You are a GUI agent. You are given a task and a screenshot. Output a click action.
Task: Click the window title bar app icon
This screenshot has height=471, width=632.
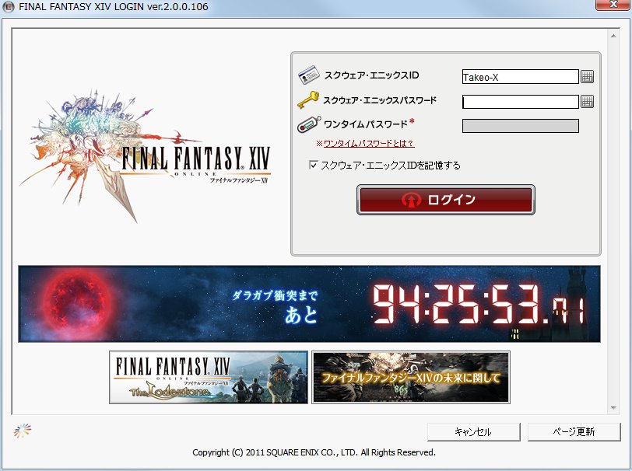[x=9, y=7]
